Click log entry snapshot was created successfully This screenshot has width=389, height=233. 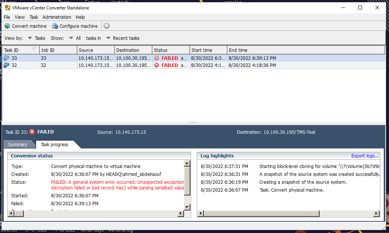coord(320,174)
